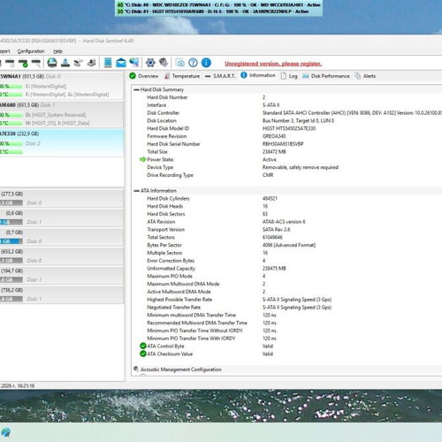This screenshot has height=442, width=442.
Task: Click the blue report document toolbar icon
Action: pos(108,63)
